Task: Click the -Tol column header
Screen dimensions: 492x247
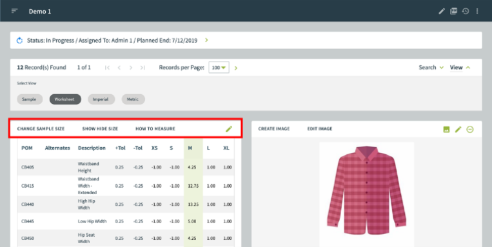Action: 138,148
